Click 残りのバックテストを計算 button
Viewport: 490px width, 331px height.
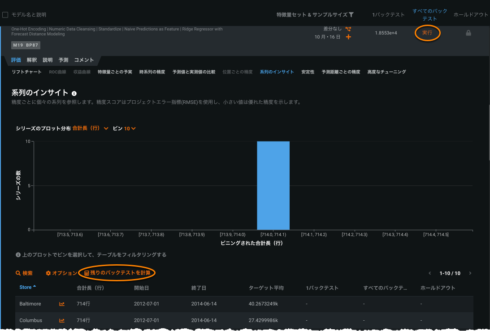117,273
